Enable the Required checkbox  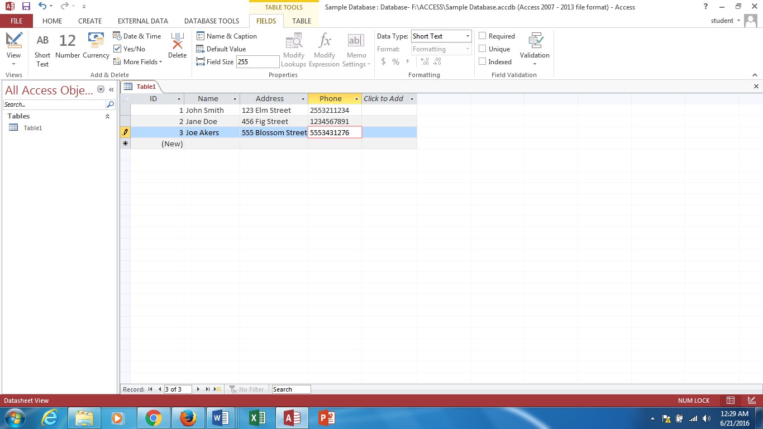pos(483,36)
